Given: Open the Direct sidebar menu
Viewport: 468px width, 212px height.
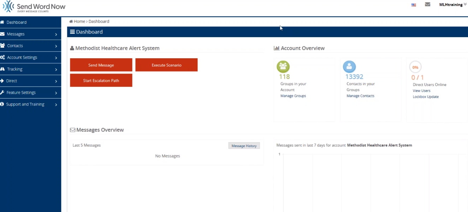Looking at the screenshot, I should [x=30, y=81].
